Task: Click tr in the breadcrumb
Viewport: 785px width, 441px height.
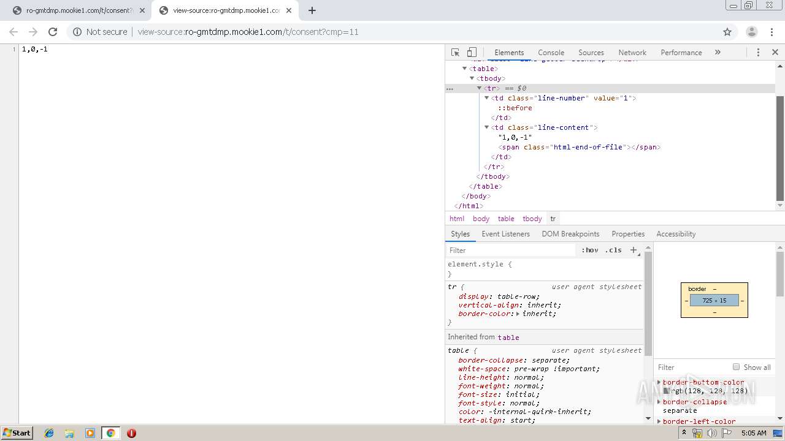Action: click(x=553, y=219)
